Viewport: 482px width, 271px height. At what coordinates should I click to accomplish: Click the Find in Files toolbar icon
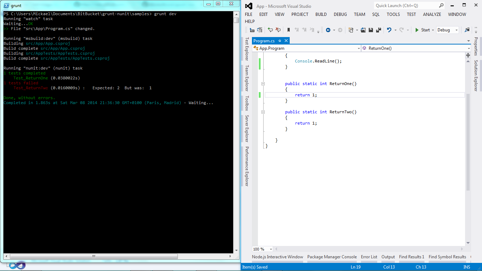pos(467,30)
